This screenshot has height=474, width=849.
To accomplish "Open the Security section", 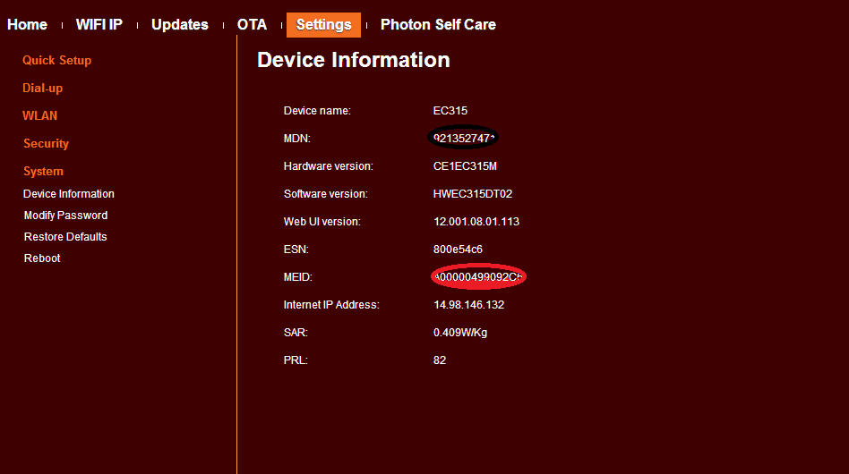I will (46, 144).
